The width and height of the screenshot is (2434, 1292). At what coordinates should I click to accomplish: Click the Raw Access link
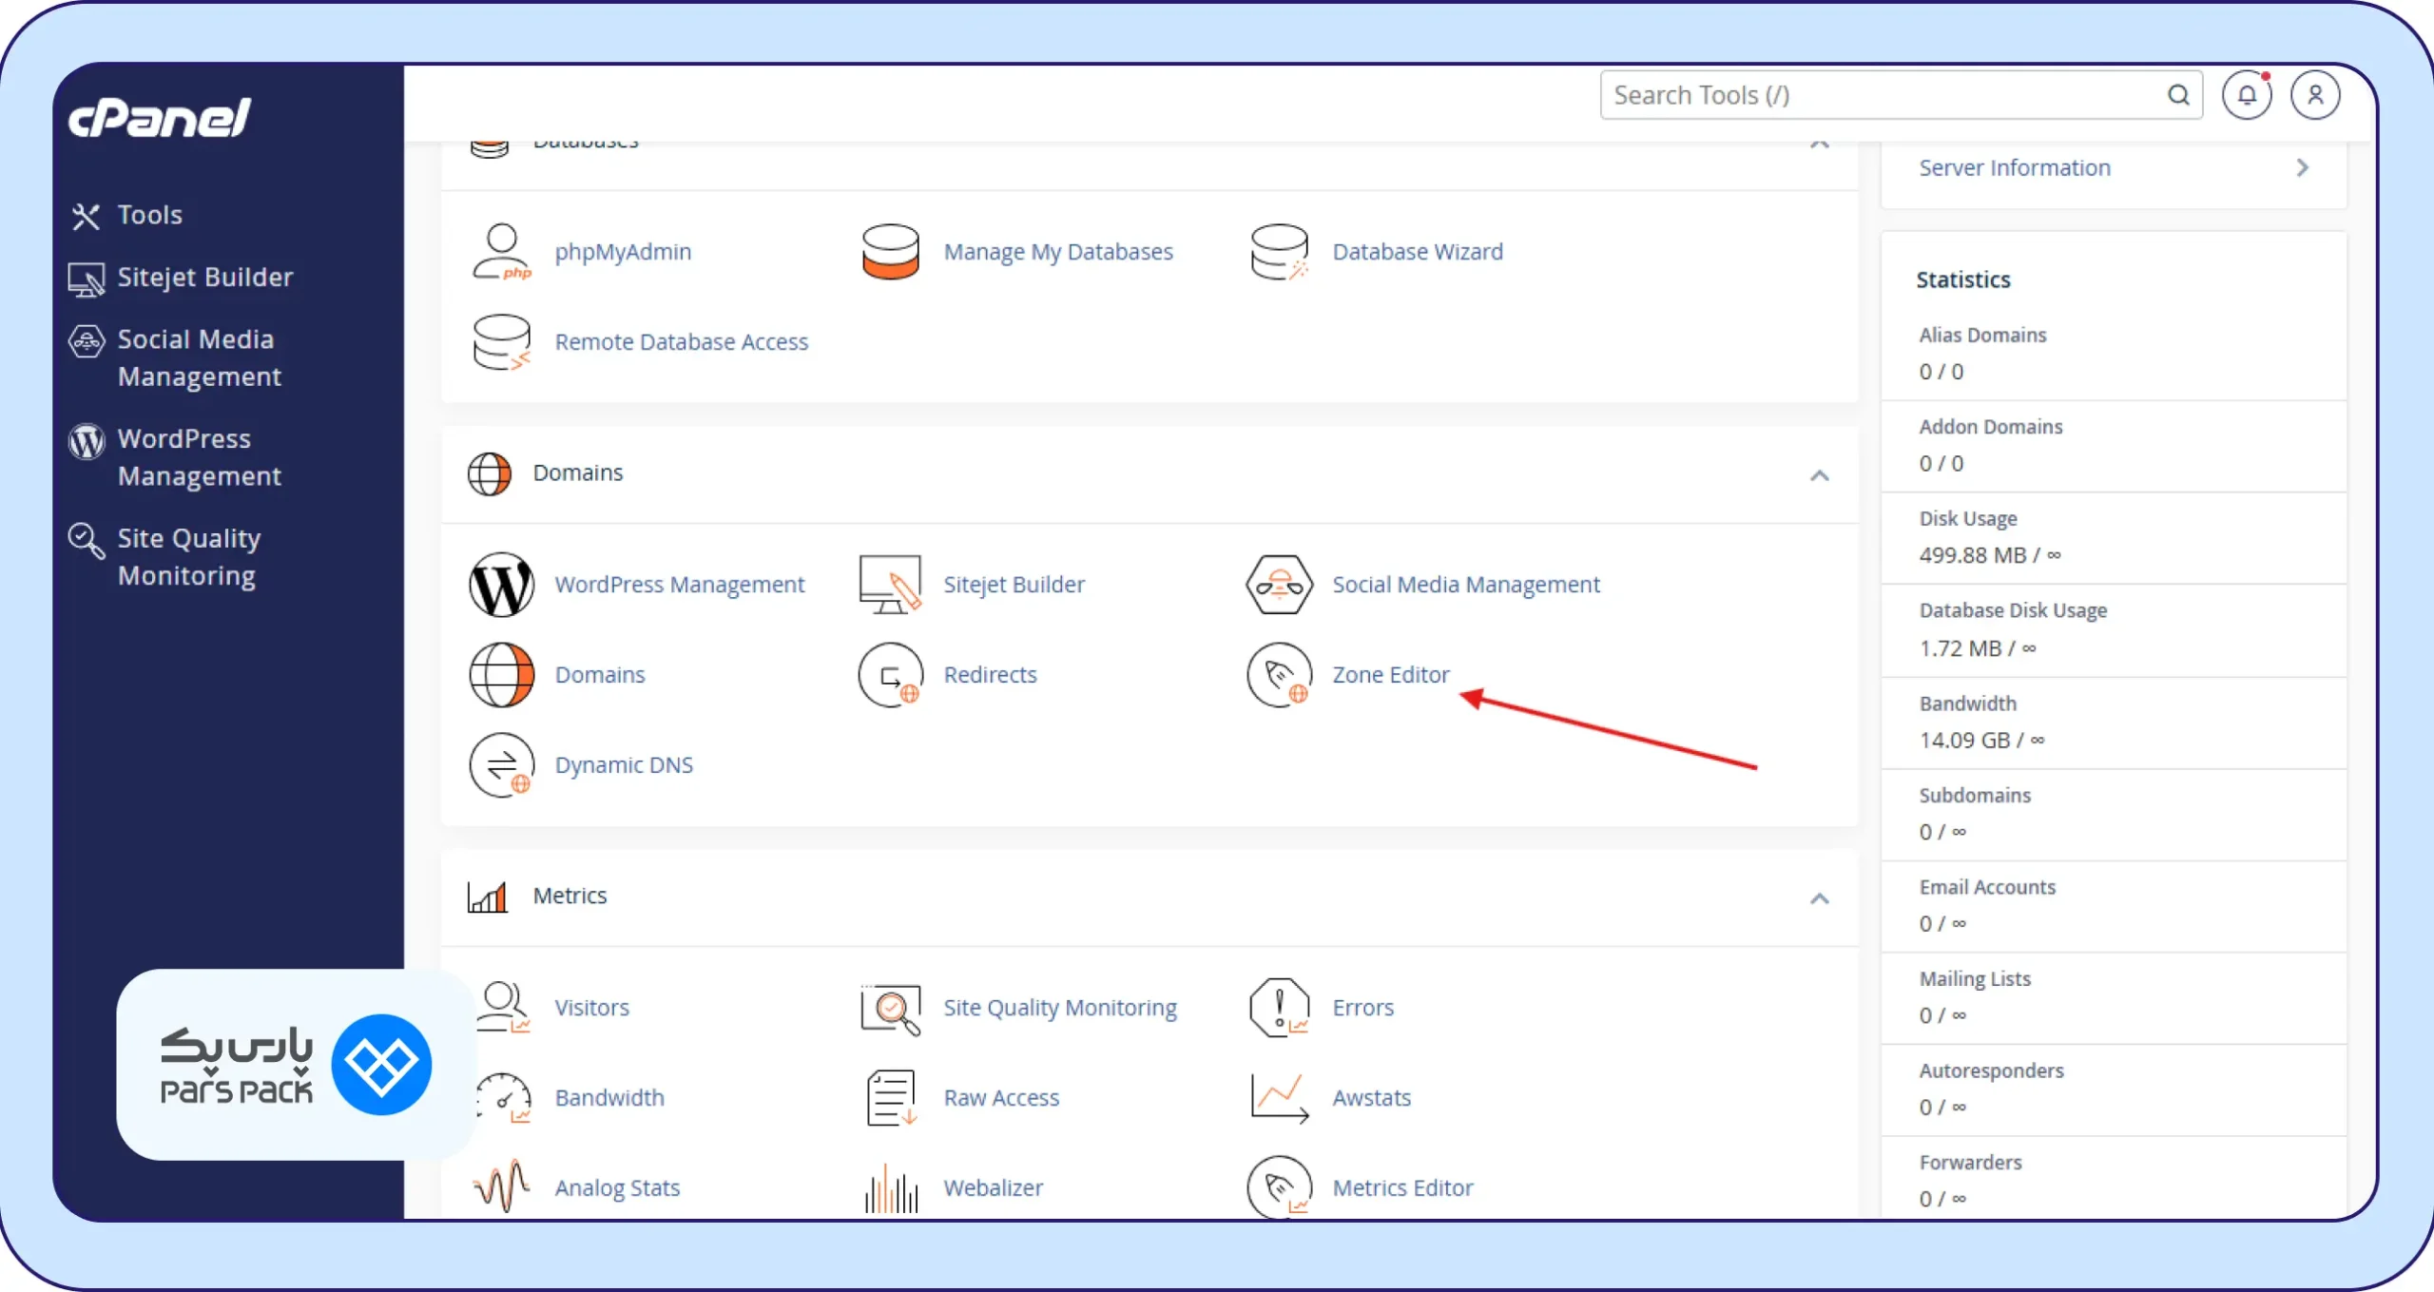(x=1001, y=1098)
